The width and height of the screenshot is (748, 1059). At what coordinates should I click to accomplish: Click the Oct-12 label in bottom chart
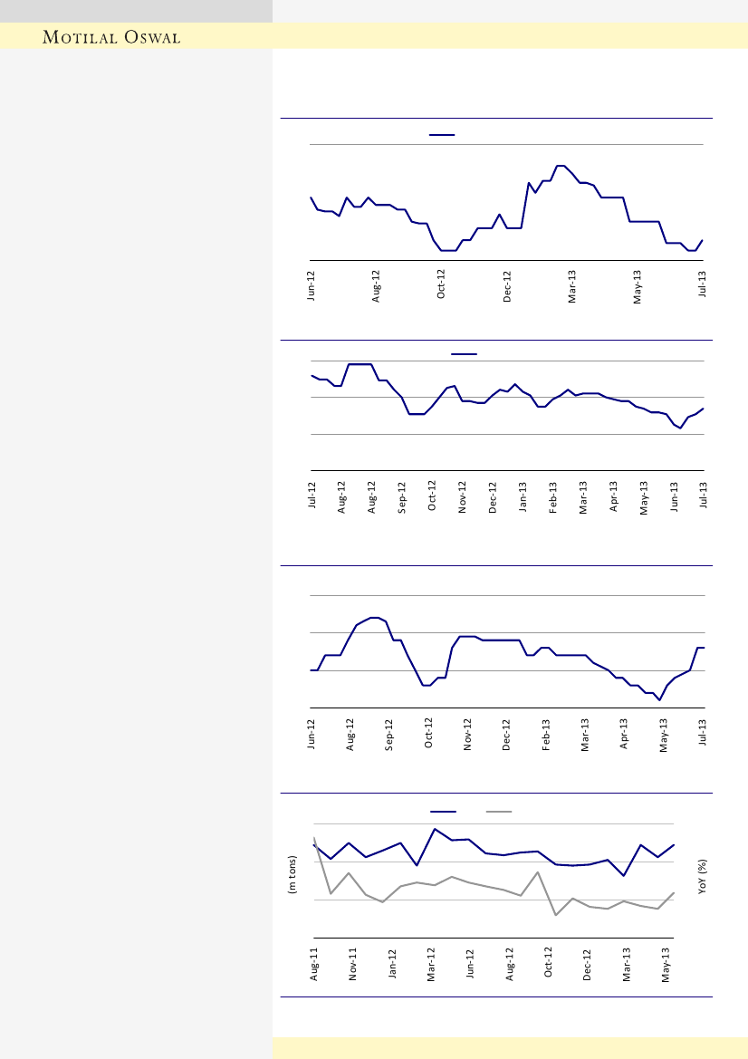[x=549, y=964]
